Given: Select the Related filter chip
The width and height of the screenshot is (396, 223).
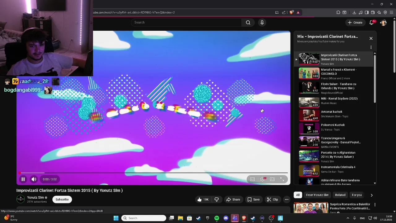Looking at the screenshot, I should pyautogui.click(x=340, y=195).
